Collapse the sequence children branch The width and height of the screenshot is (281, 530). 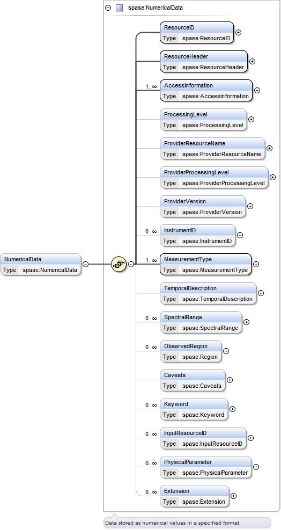click(131, 264)
